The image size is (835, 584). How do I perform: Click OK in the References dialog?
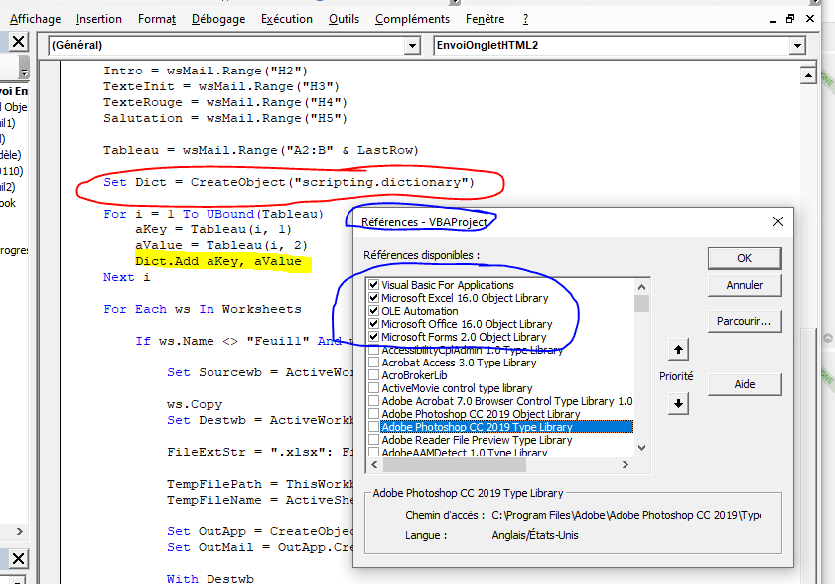tap(745, 257)
